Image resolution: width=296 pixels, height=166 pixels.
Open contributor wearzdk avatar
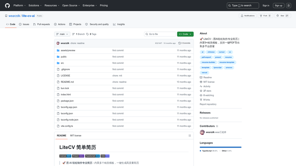pyautogui.click(x=202, y=132)
